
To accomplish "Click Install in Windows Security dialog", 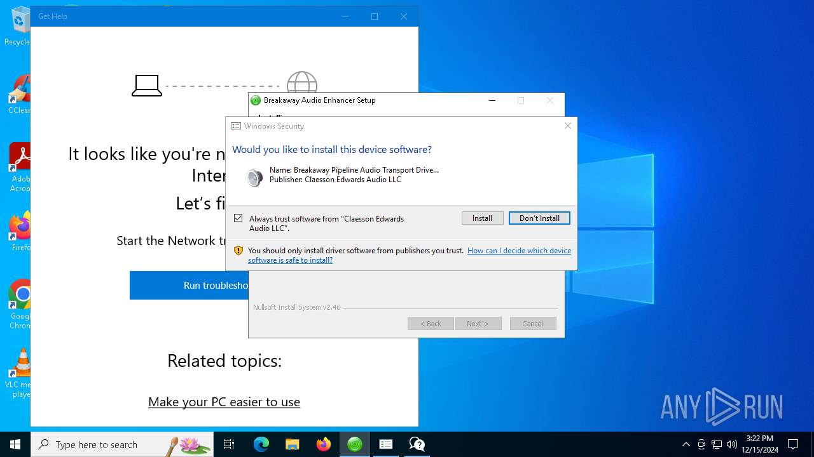I will coord(482,218).
